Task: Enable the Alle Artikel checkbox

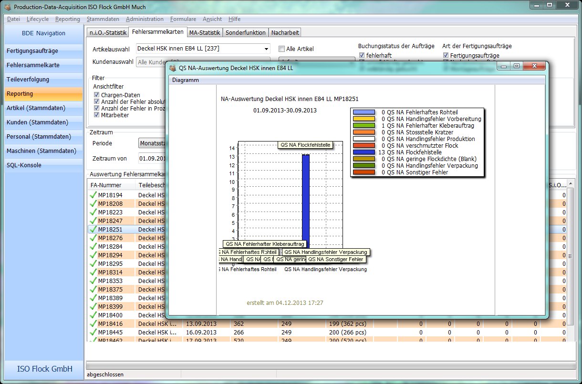Action: [282, 49]
